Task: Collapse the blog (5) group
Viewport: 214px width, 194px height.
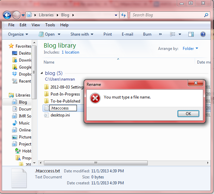Action: [x=42, y=73]
